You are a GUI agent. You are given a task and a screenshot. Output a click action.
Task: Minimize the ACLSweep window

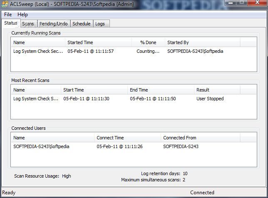coord(231,2)
